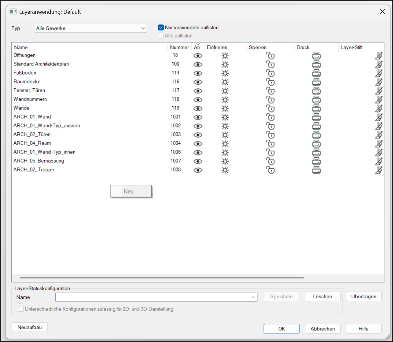Toggle freeze icon for Wandnummern layer

225,100
